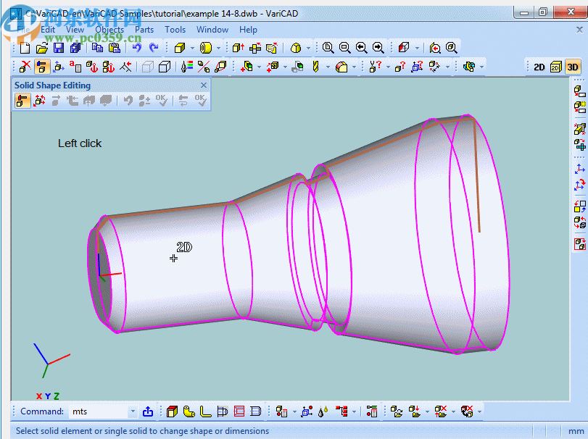Click the Copy icon in toolbar
This screenshot has height=439, width=588.
click(97, 48)
